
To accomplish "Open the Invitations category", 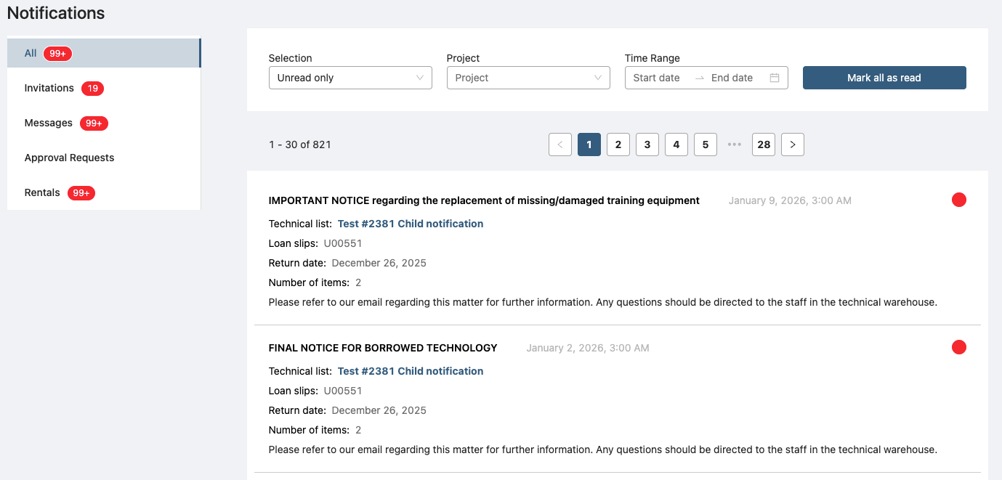I will [x=49, y=88].
